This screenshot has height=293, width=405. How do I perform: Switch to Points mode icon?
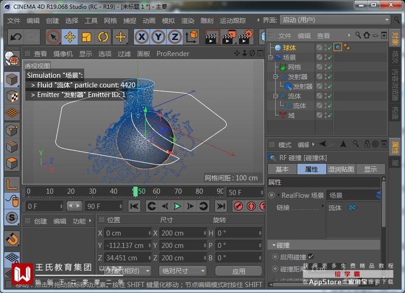[12, 130]
